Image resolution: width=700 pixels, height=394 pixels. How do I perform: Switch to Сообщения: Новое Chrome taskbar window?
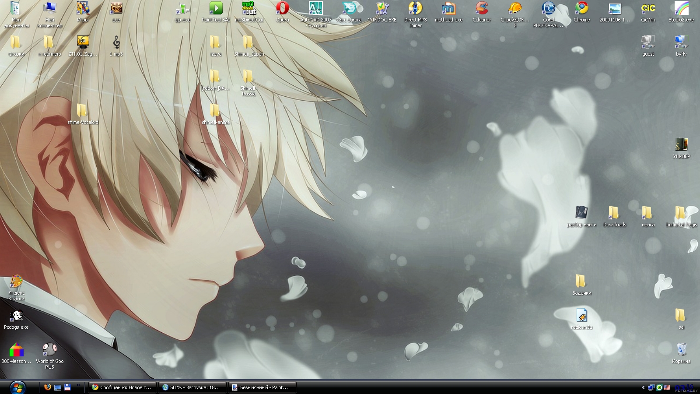122,387
